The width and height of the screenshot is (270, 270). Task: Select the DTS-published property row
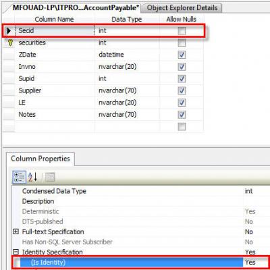click(140, 221)
